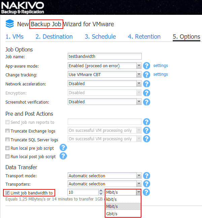This screenshot has height=218, width=202.
Task: Switch to the 3. Schedule tab
Action: point(100,37)
